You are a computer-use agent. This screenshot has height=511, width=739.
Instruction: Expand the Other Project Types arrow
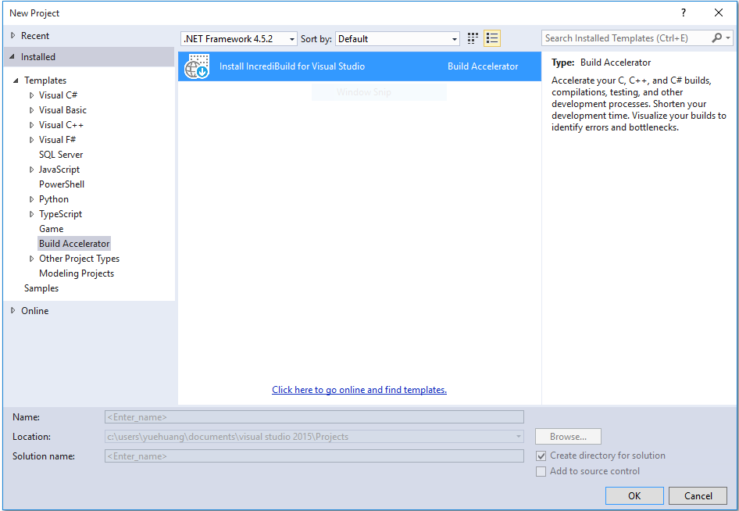(31, 259)
